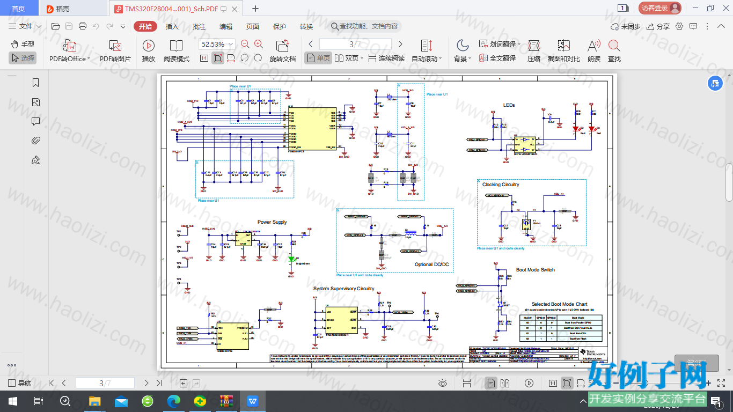Image resolution: width=733 pixels, height=412 pixels.
Task: Go to previous page in ribbon
Action: point(311,45)
